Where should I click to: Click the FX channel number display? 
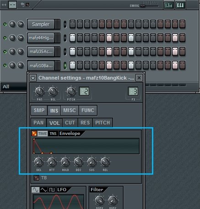tap(133, 91)
